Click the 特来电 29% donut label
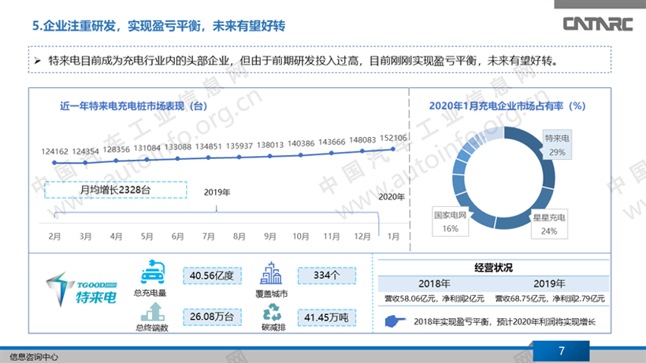Image resolution: width=646 pixels, height=363 pixels. [x=557, y=146]
